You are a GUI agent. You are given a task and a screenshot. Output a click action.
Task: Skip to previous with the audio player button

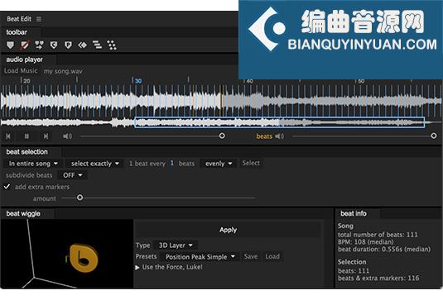pos(8,136)
